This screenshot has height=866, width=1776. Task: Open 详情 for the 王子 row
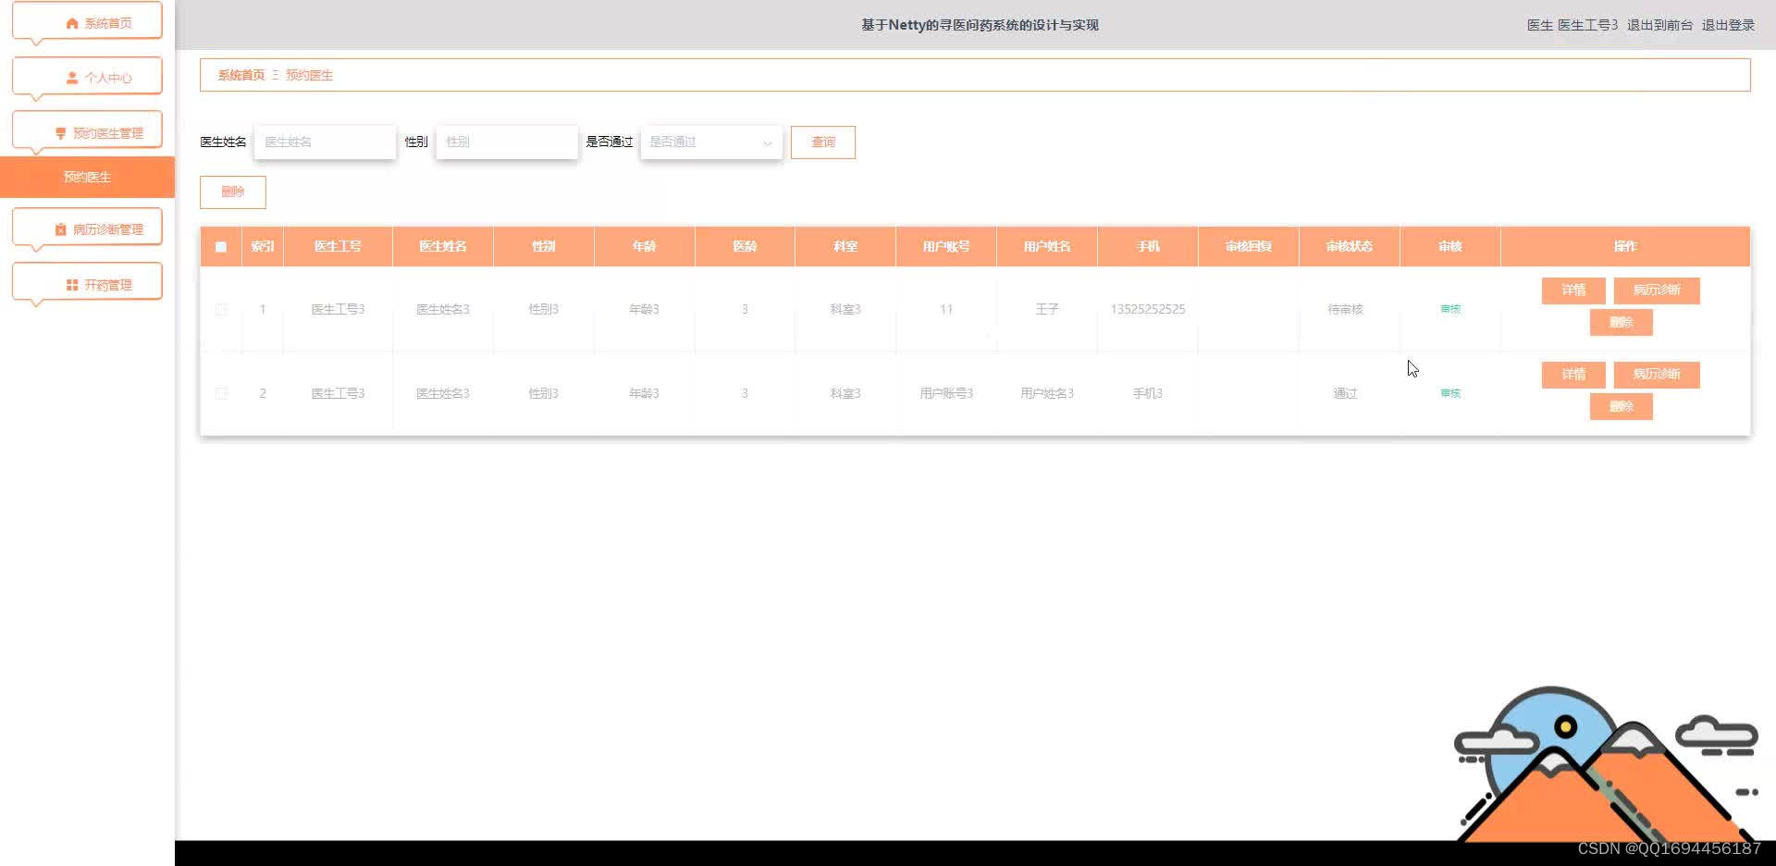tap(1573, 291)
